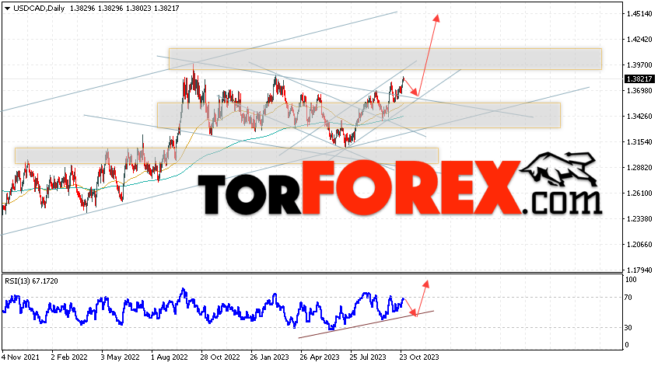Click price axis value 1.31540
Image resolution: width=658 pixels, height=366 pixels.
tap(639, 141)
